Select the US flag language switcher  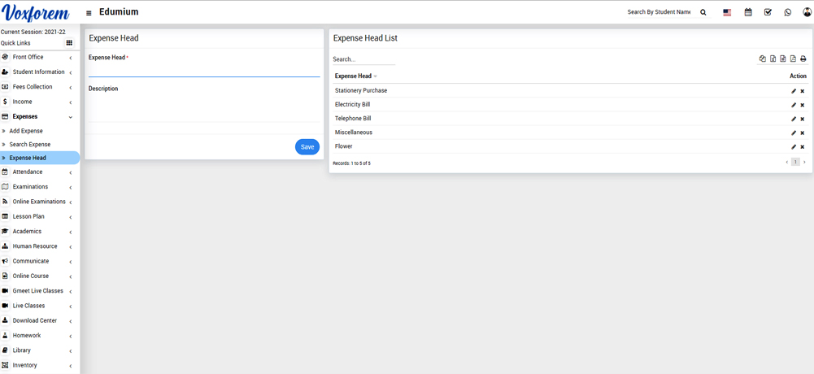click(727, 12)
